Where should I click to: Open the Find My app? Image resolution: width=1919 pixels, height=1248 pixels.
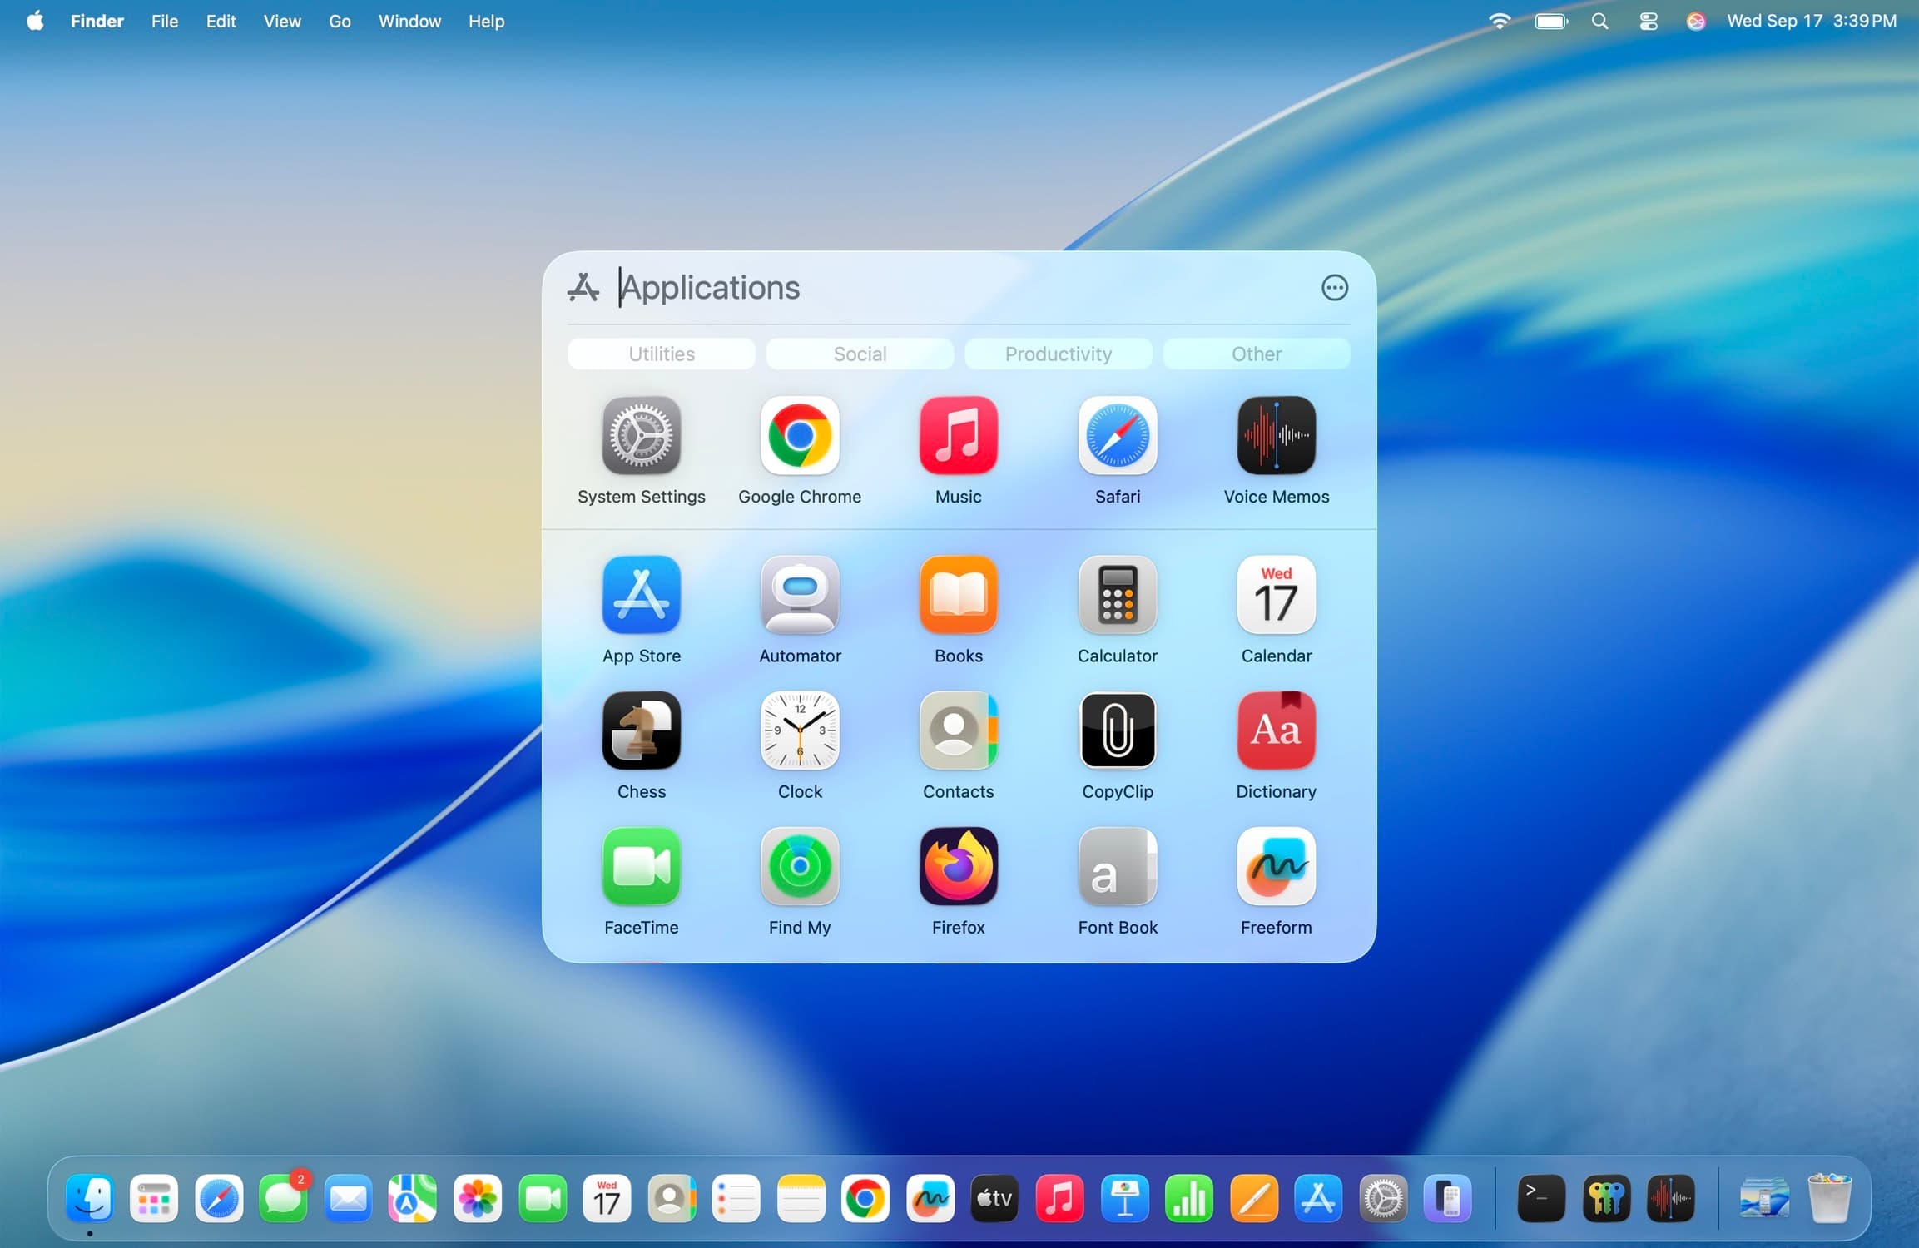[799, 867]
